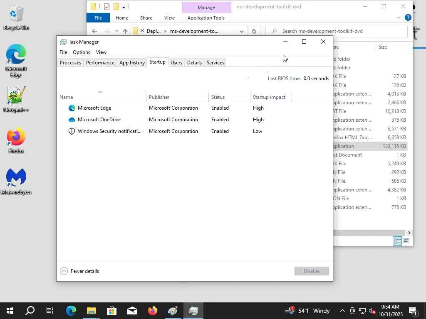
Task: Click the Size column header in File Explorer
Action: pos(391,47)
